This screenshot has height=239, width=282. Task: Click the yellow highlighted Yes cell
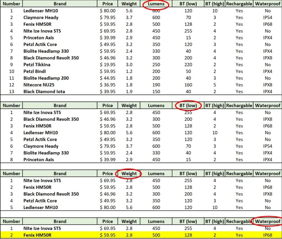[239, 235]
